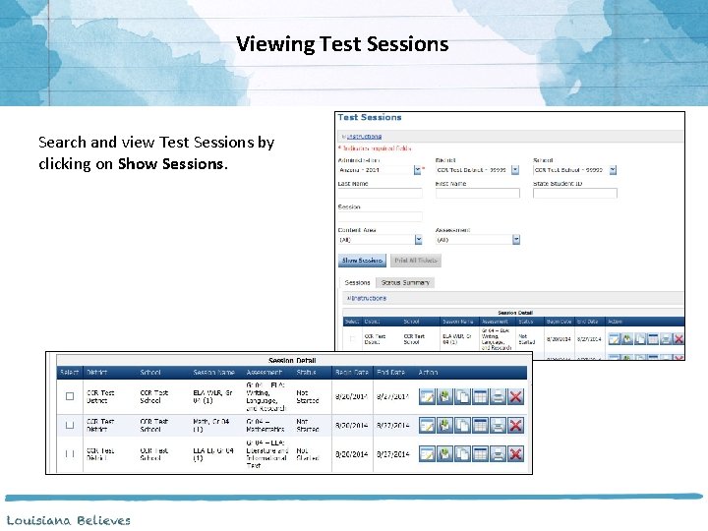
Task: Copy the ELA WLR session in enlarged table
Action: click(x=462, y=396)
